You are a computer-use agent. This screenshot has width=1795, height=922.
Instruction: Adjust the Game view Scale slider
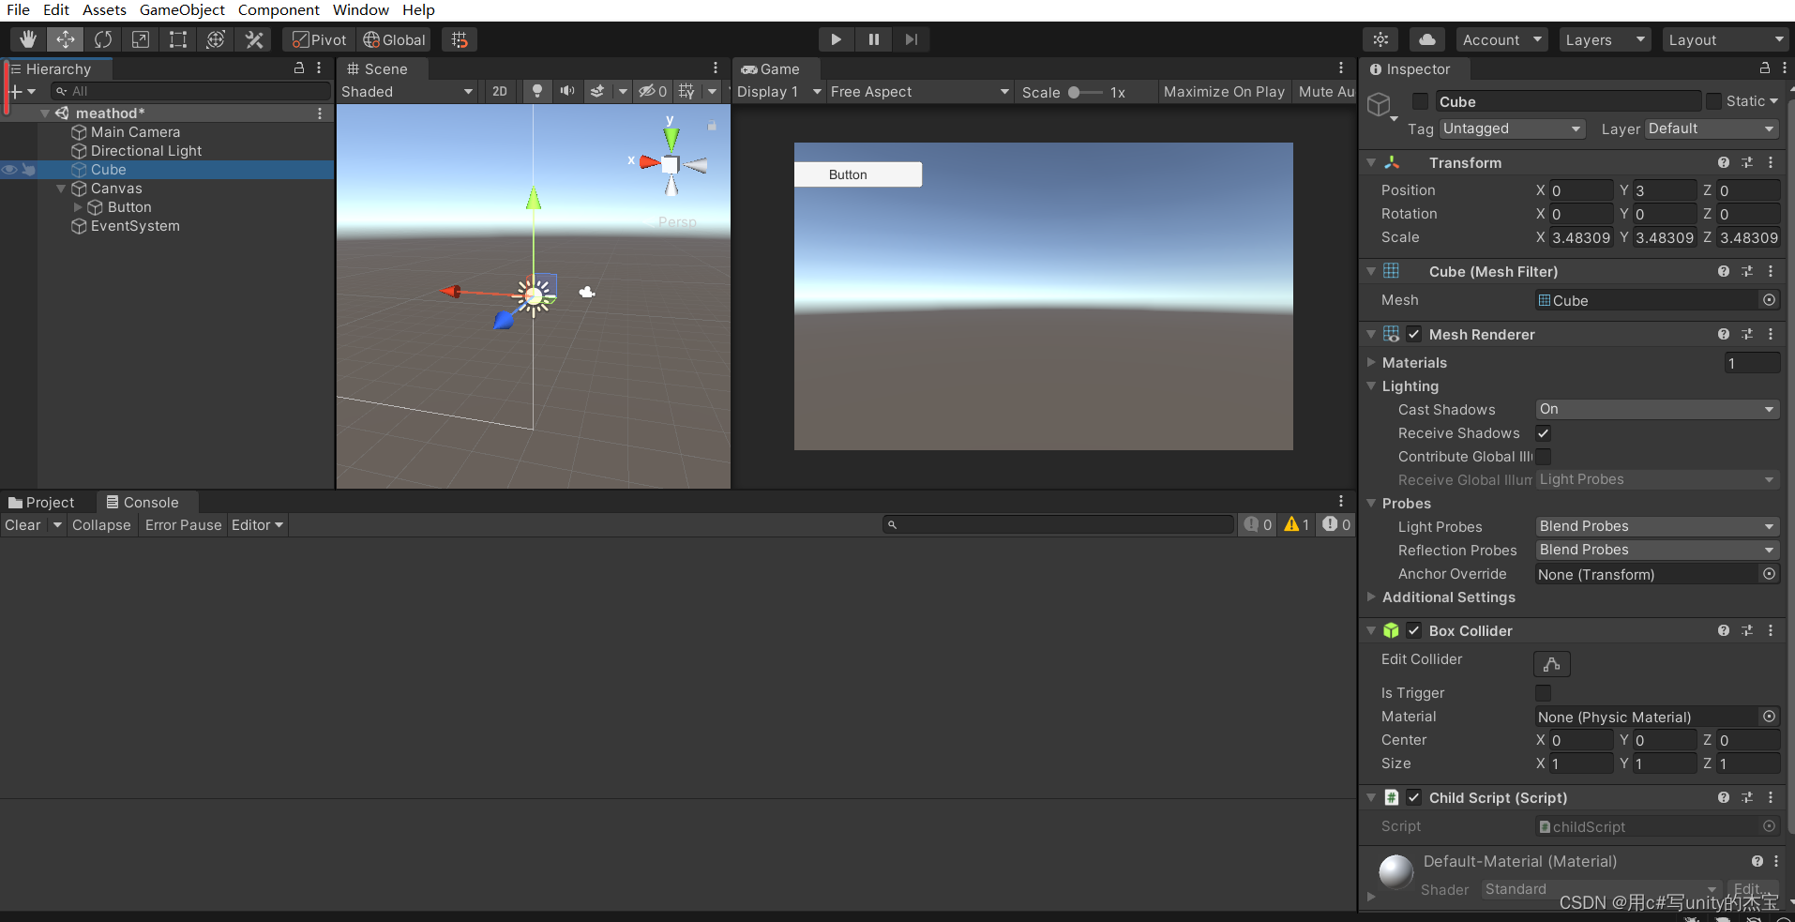pyautogui.click(x=1086, y=92)
